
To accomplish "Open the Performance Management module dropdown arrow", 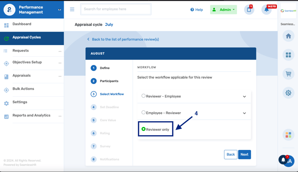I will [x=59, y=10].
